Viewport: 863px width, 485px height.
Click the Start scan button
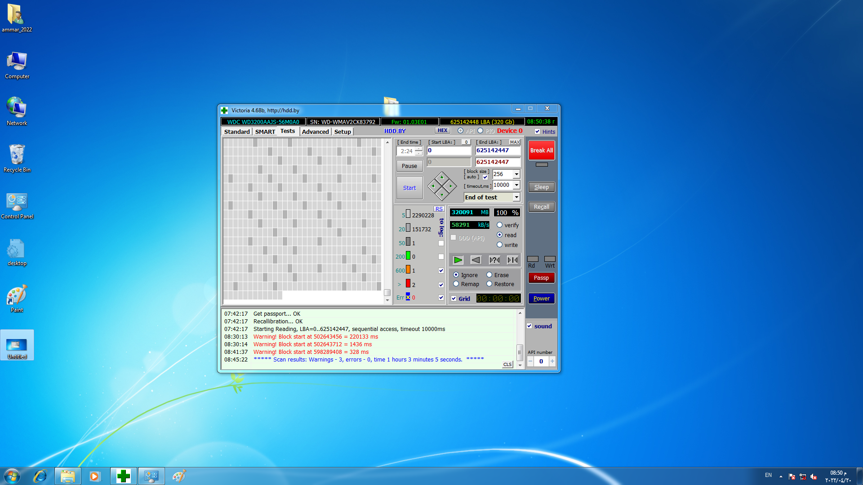click(x=409, y=188)
